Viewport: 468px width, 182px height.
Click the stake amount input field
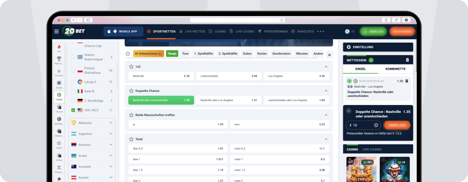coord(363,125)
